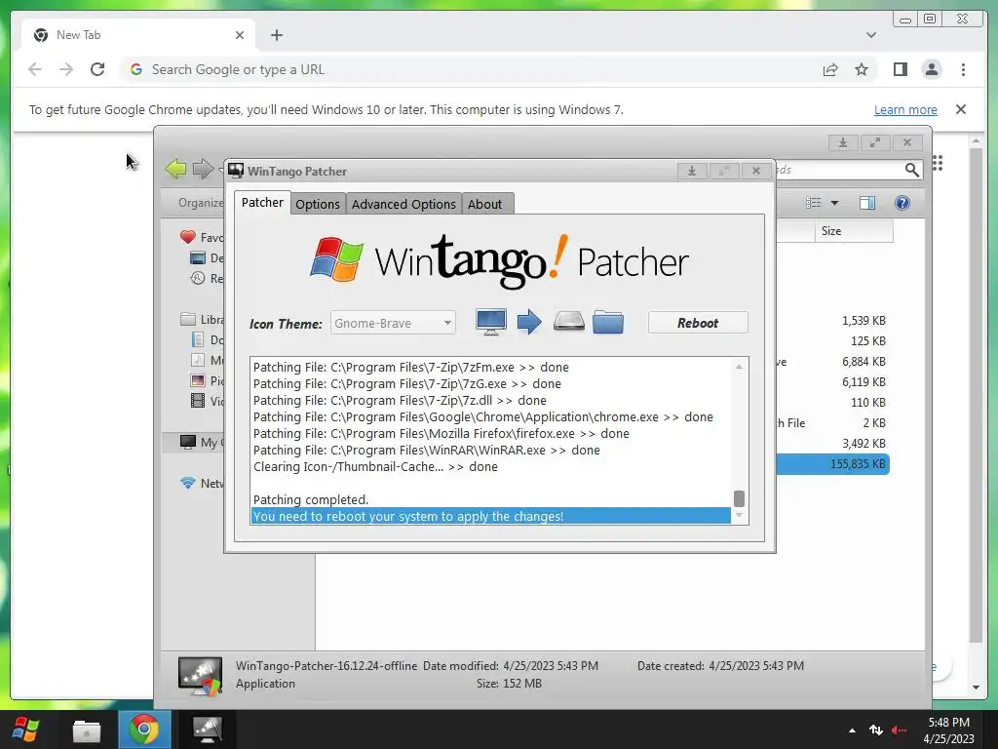
Task: Open Chrome profile avatar
Action: click(x=931, y=69)
